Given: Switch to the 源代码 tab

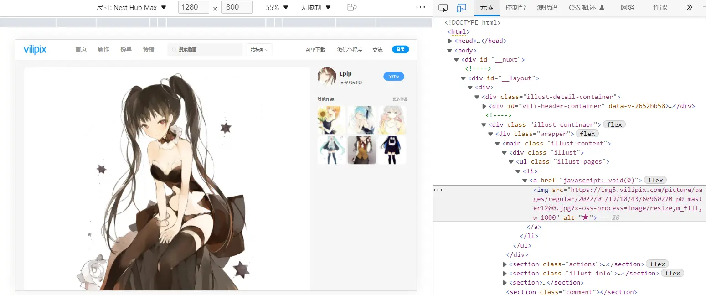Looking at the screenshot, I should click(547, 8).
